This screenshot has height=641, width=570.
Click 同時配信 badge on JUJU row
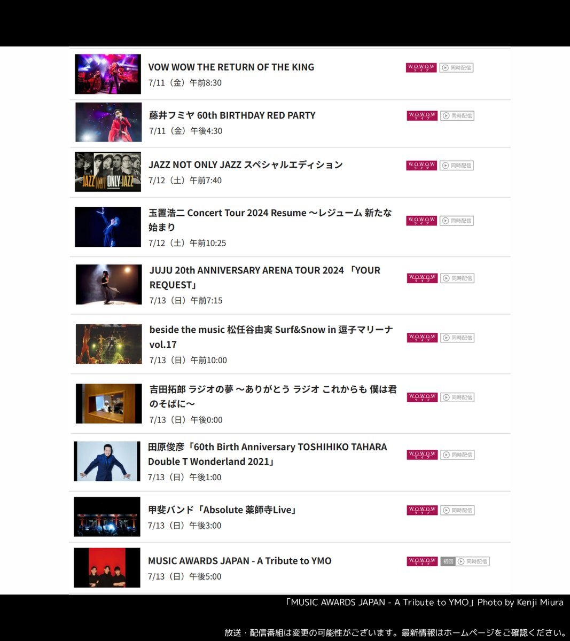point(457,278)
